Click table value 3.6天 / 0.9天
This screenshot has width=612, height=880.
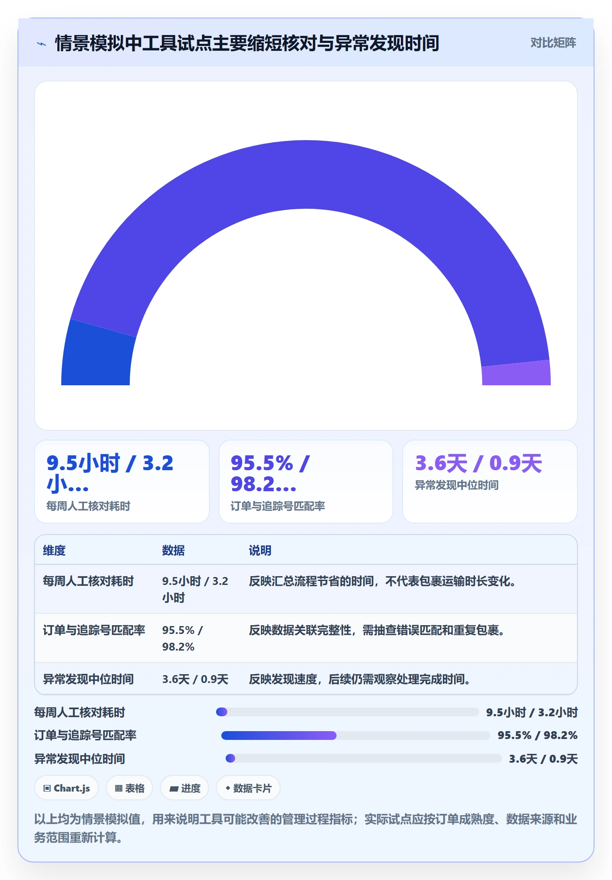pos(195,679)
